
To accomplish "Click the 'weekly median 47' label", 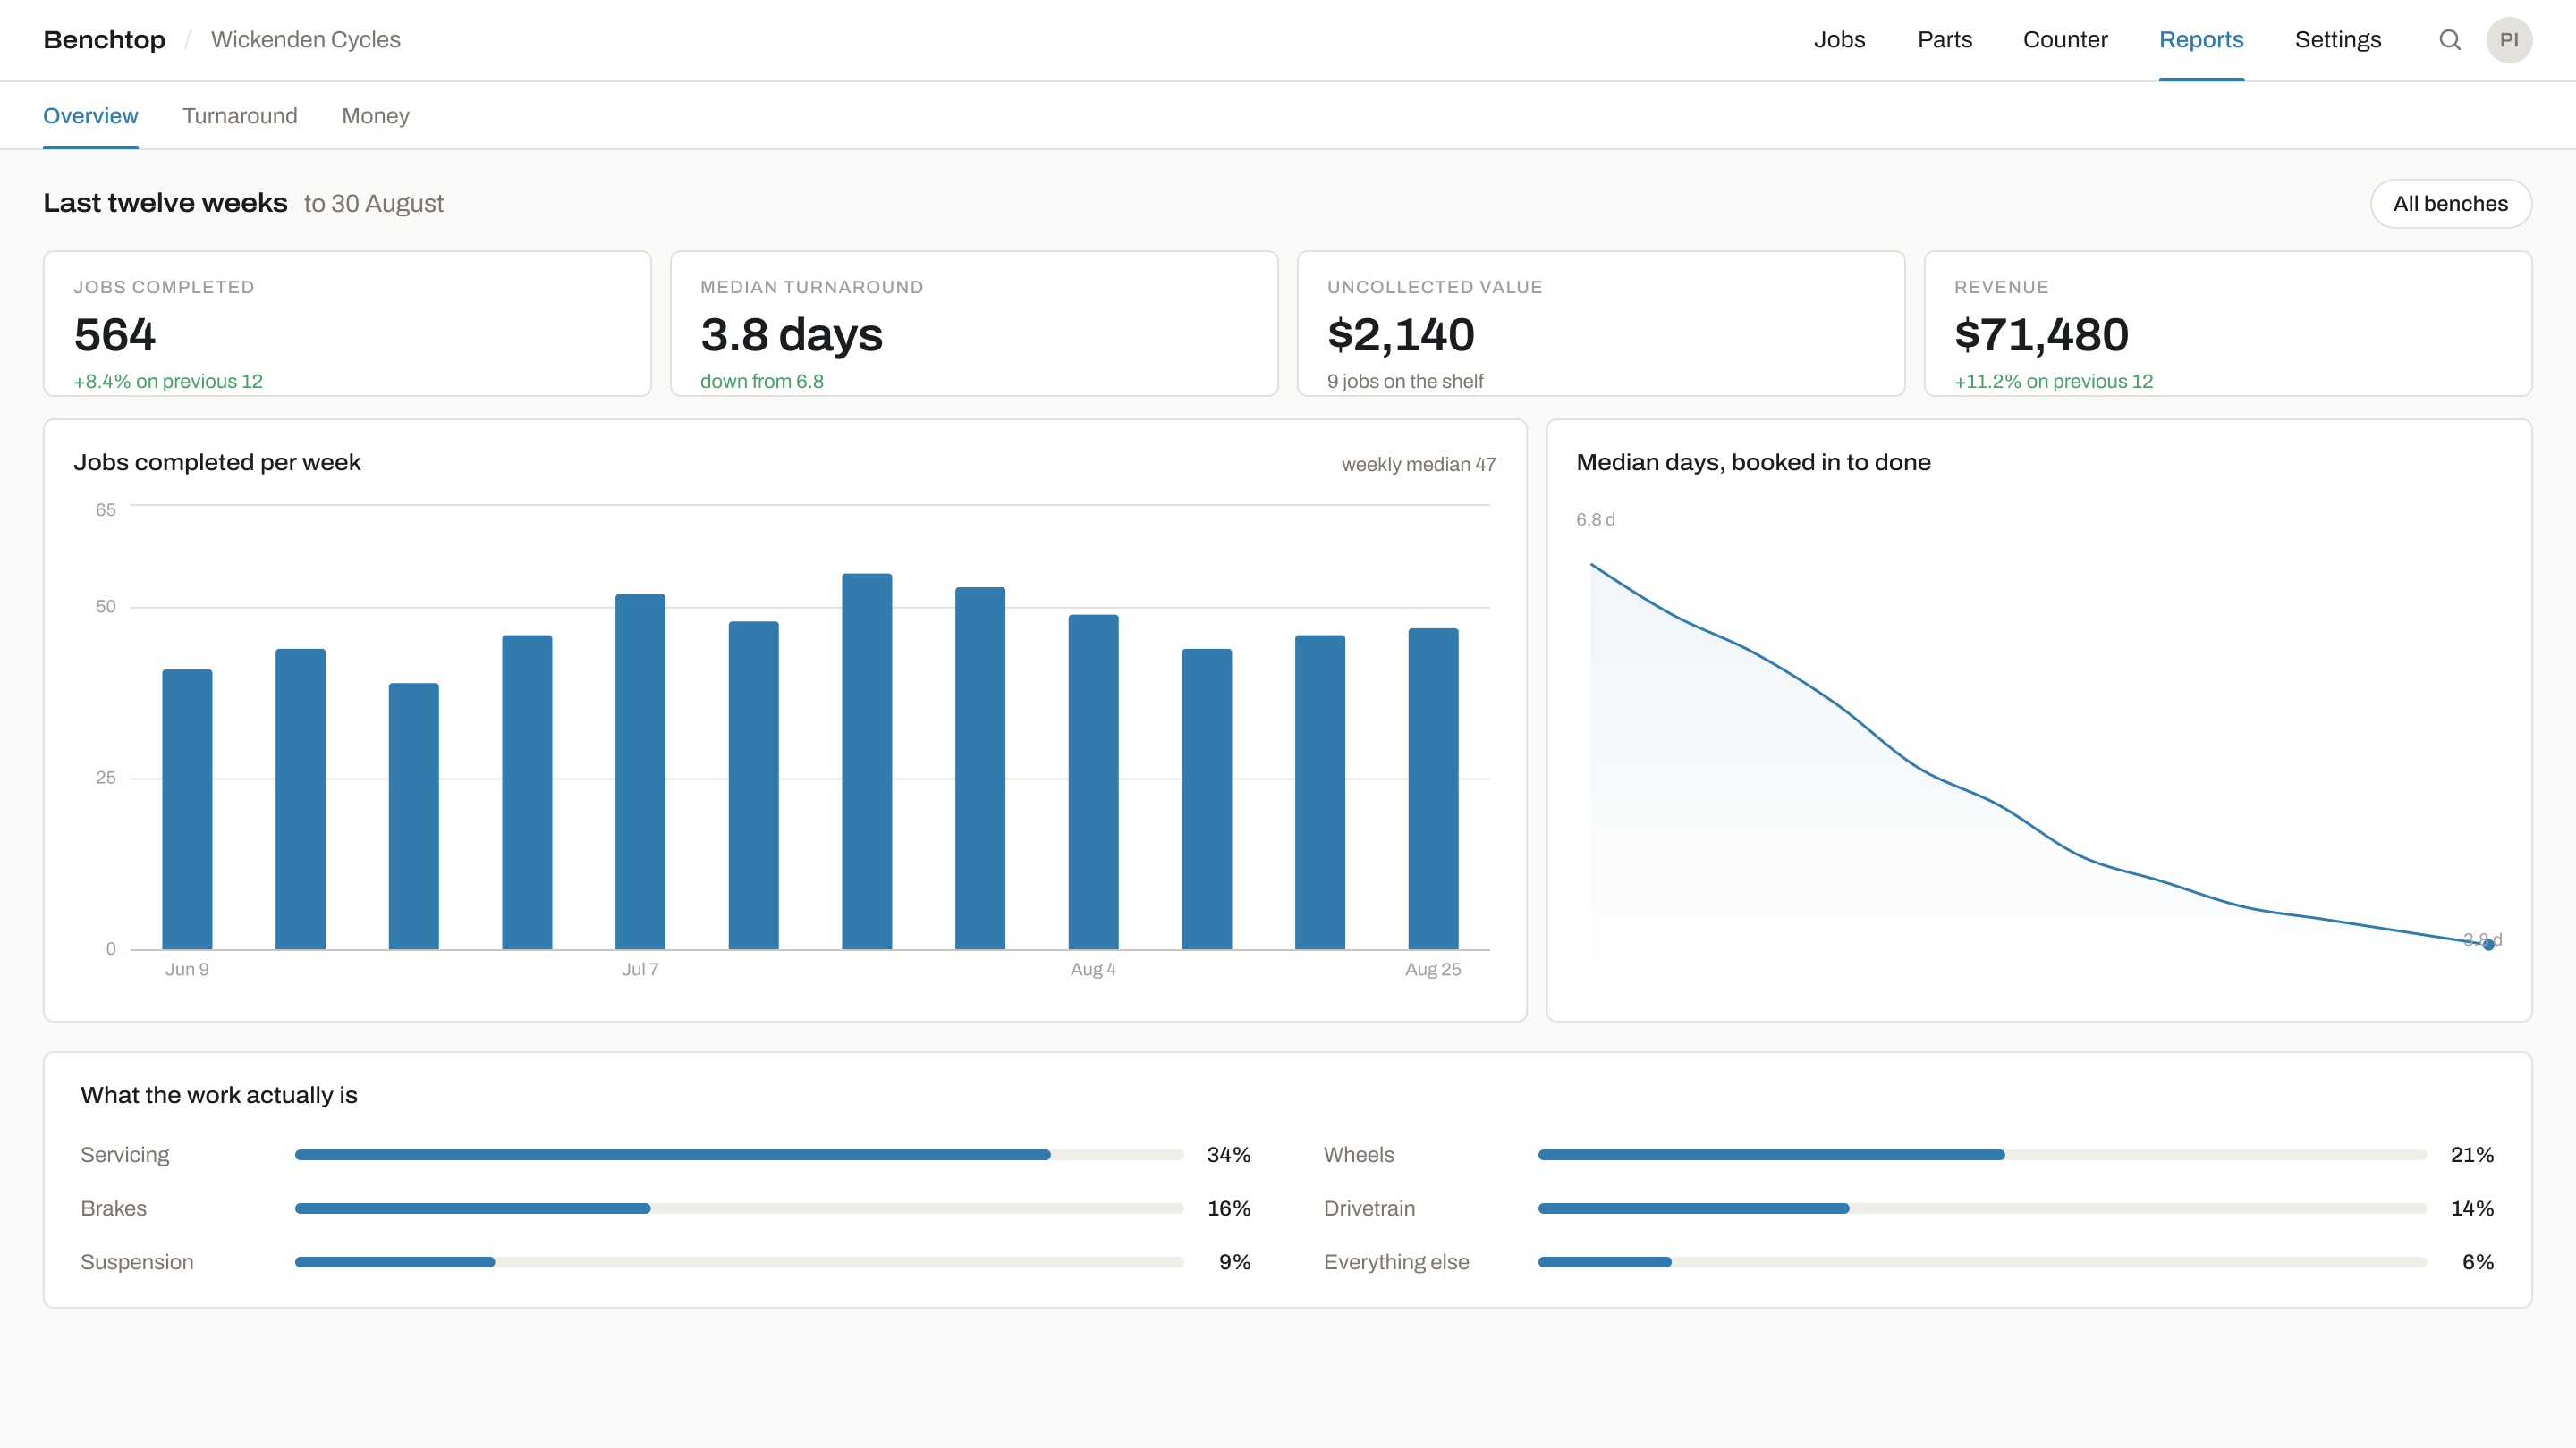I will tap(1418, 465).
